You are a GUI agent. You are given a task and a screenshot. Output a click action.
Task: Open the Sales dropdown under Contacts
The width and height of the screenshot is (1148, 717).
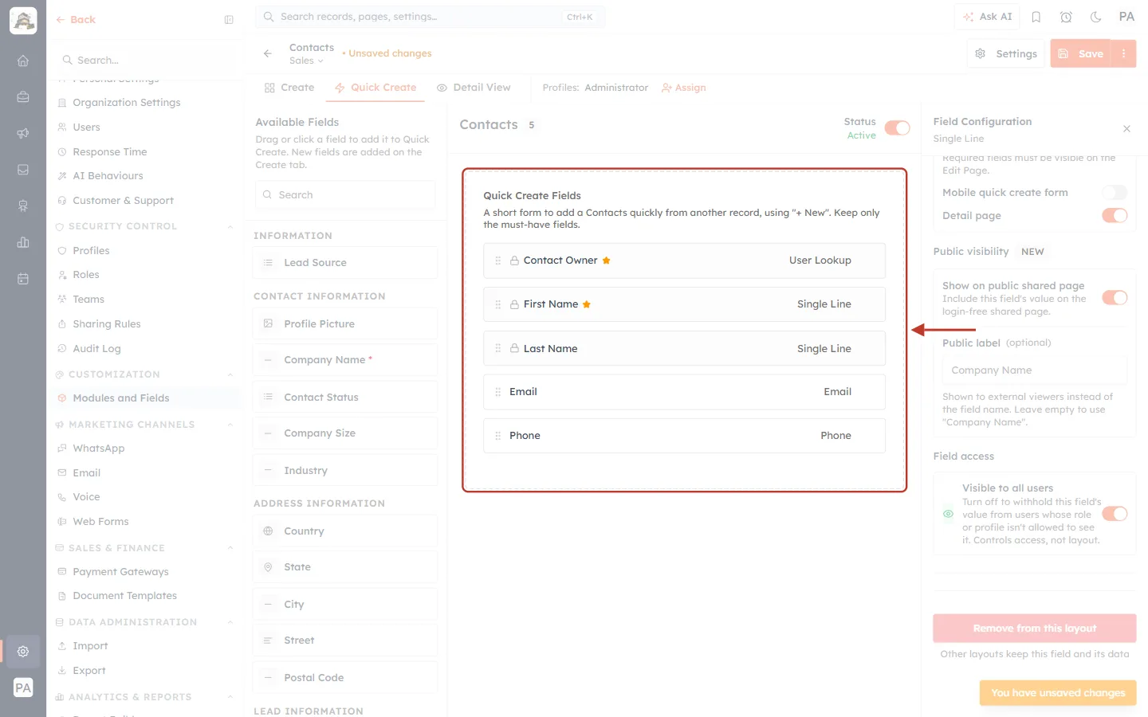coord(306,61)
